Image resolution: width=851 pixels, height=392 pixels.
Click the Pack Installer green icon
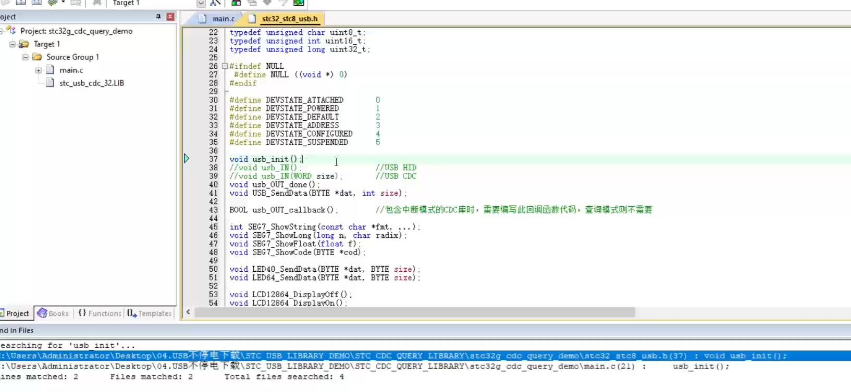pyautogui.click(x=299, y=3)
